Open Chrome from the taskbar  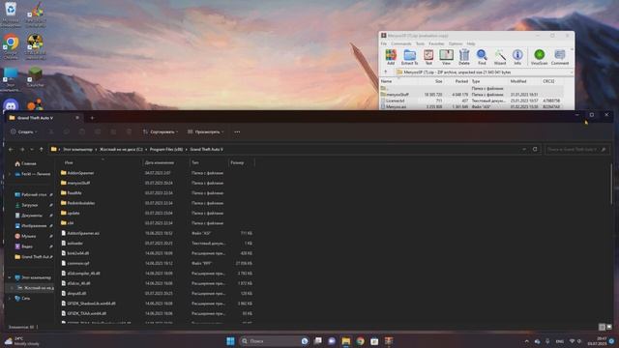click(x=361, y=341)
